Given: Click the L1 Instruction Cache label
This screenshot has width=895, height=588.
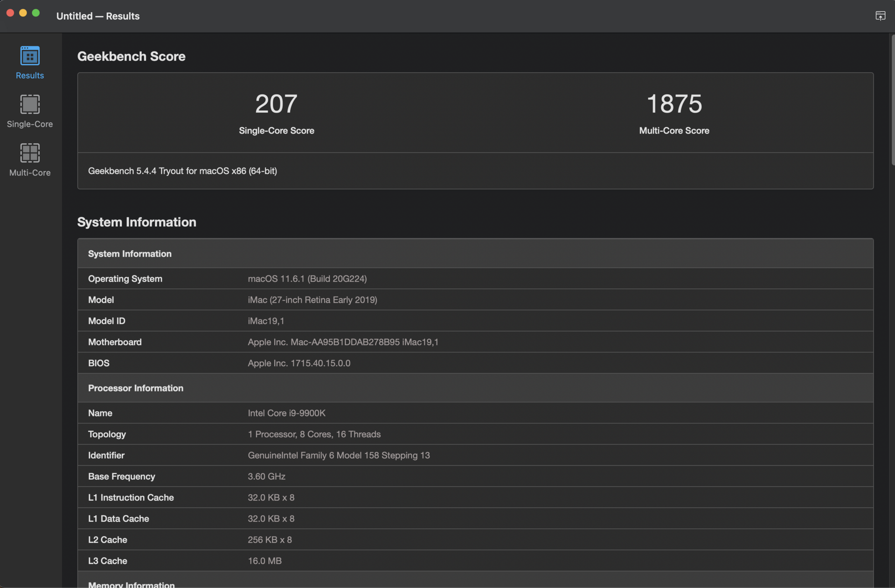Looking at the screenshot, I should click(131, 497).
